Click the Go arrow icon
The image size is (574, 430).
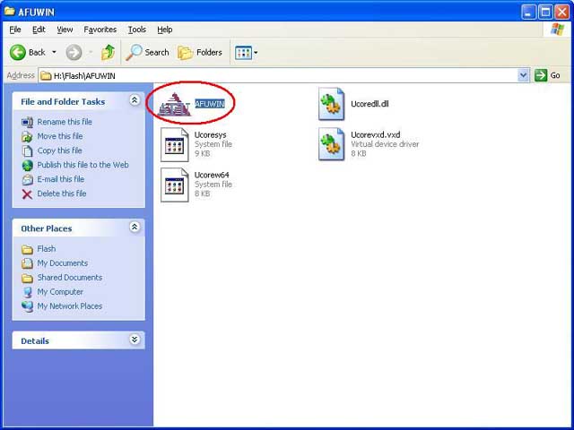(x=541, y=75)
